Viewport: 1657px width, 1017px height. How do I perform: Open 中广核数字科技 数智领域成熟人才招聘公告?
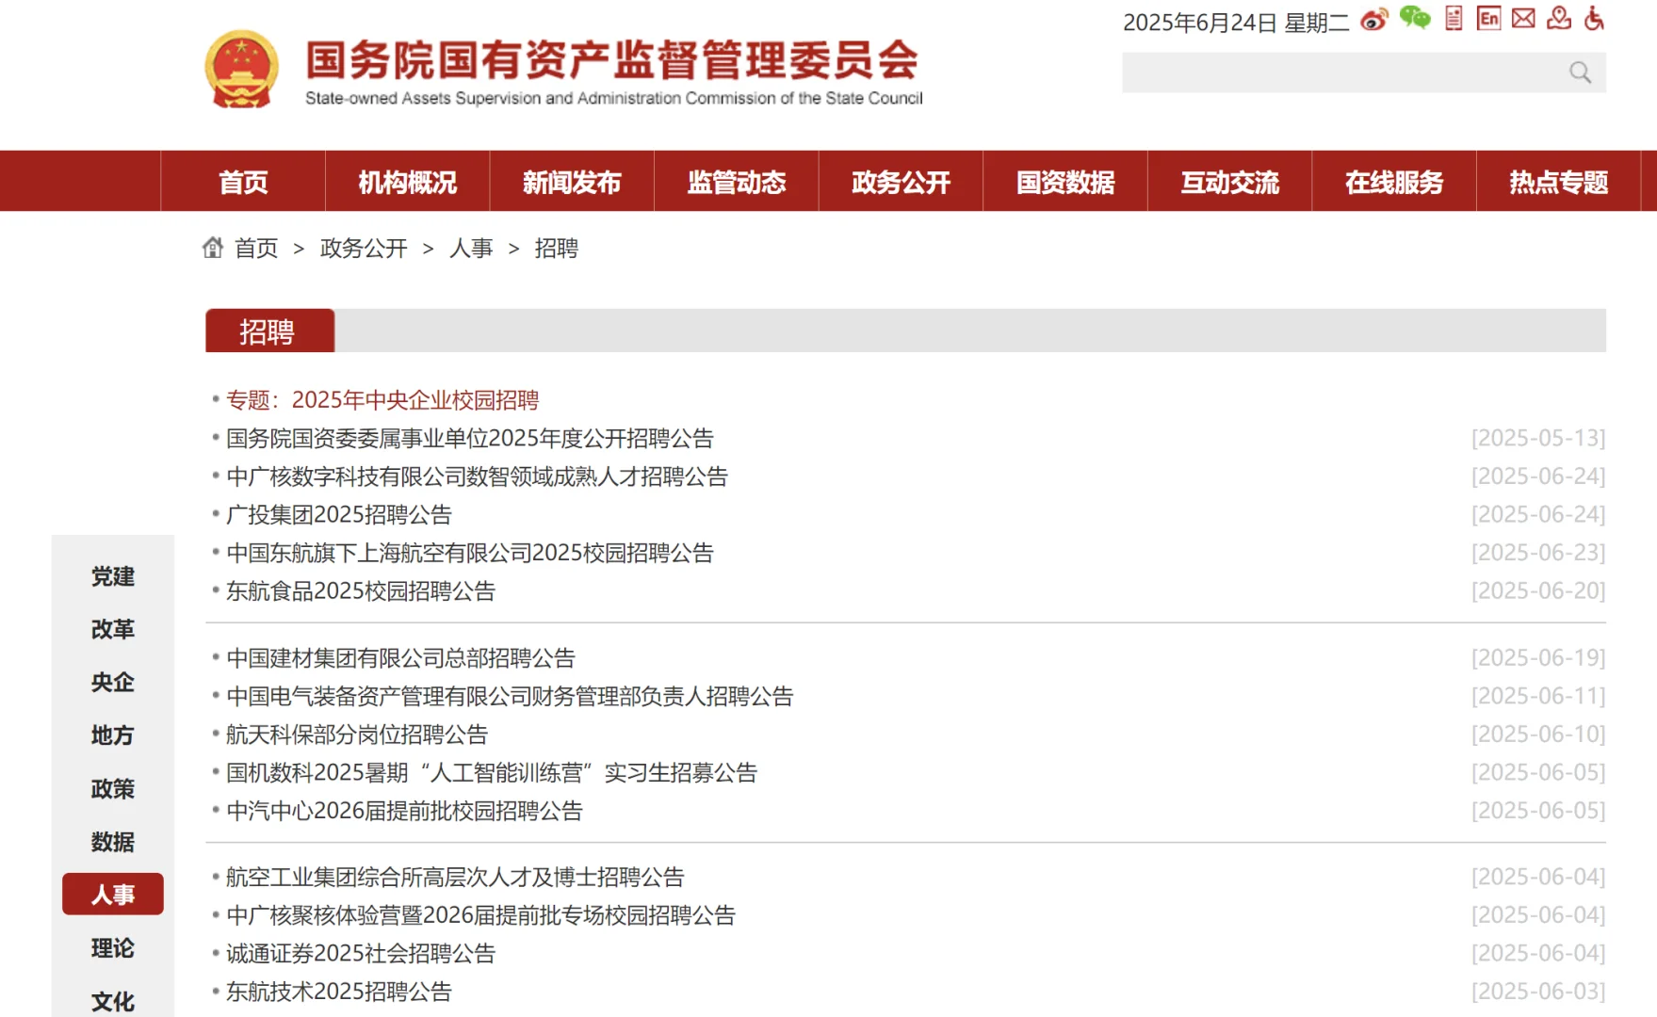point(477,476)
